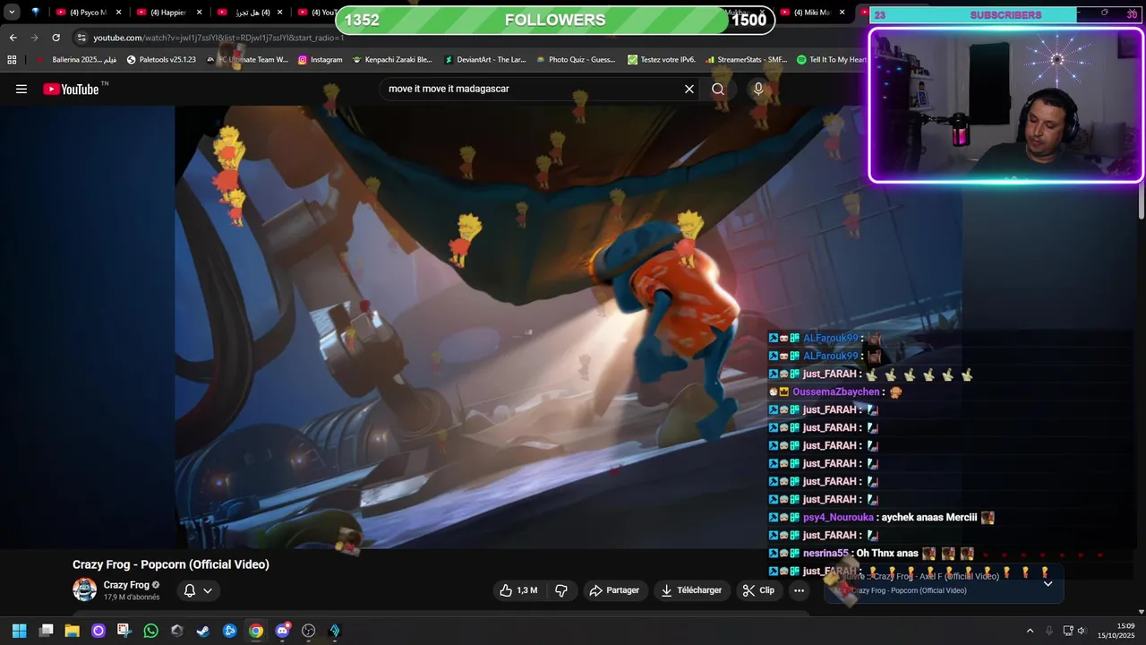
Task: Click the taskbar clock showing 15:09
Action: 1116,631
